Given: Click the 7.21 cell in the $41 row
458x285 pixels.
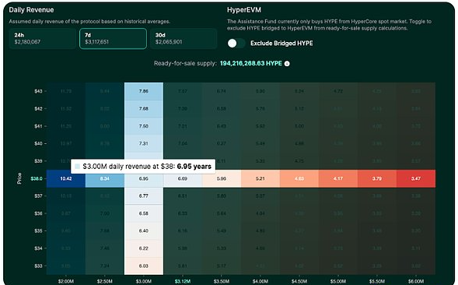Looking at the screenshot, I should (183, 126).
